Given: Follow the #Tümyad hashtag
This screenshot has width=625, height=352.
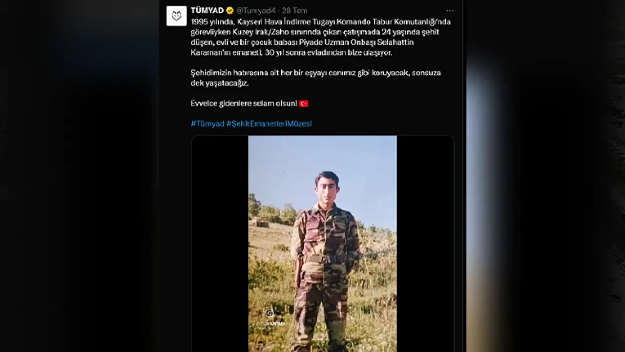Looking at the screenshot, I should [x=208, y=124].
